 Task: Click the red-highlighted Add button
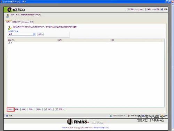[x=10, y=110]
